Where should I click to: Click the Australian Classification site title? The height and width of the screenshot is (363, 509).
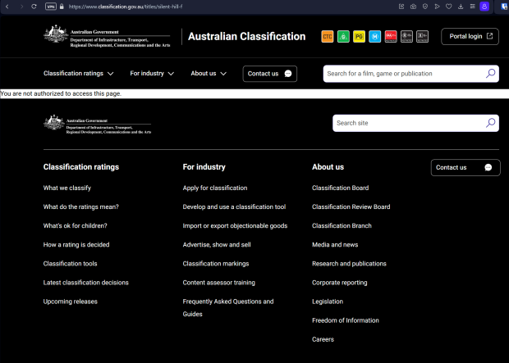click(247, 36)
